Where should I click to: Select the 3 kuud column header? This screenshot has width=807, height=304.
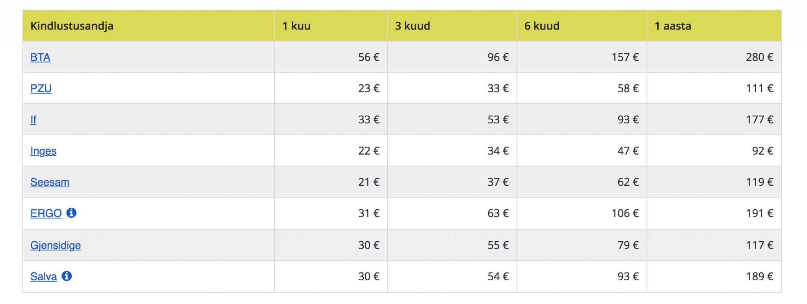pos(412,26)
